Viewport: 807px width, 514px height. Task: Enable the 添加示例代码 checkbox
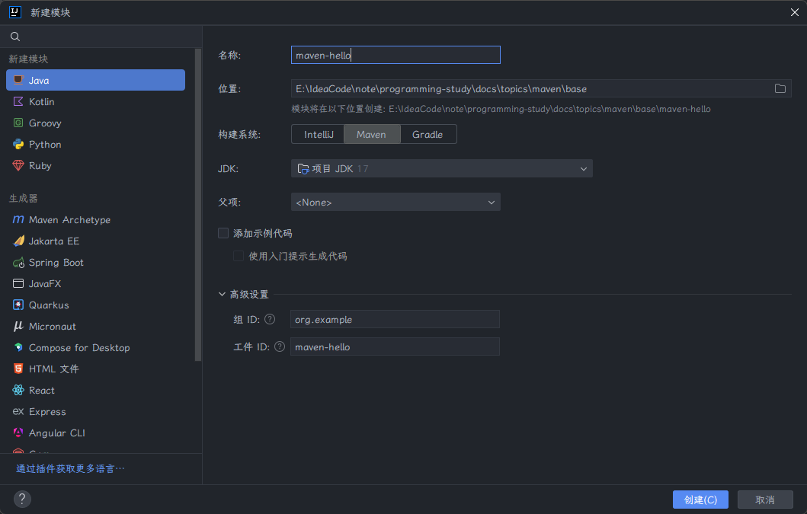tap(223, 233)
